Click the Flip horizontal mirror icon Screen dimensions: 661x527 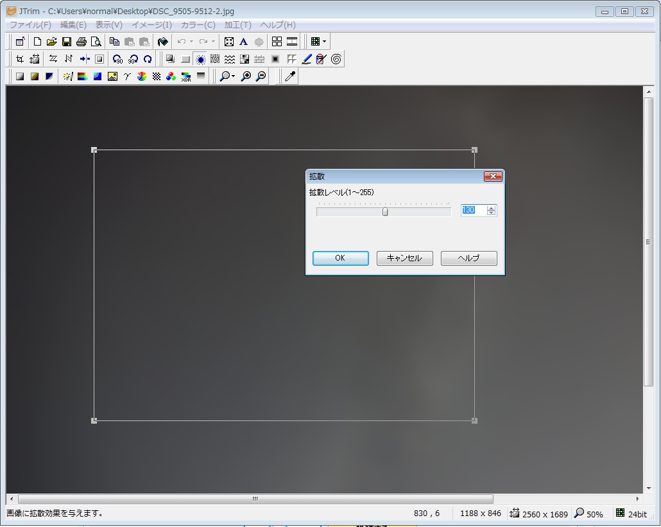coord(53,59)
